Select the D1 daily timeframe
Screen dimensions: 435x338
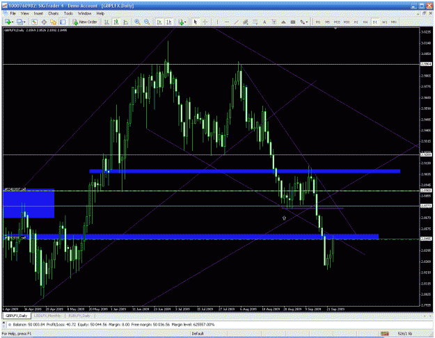[375, 22]
